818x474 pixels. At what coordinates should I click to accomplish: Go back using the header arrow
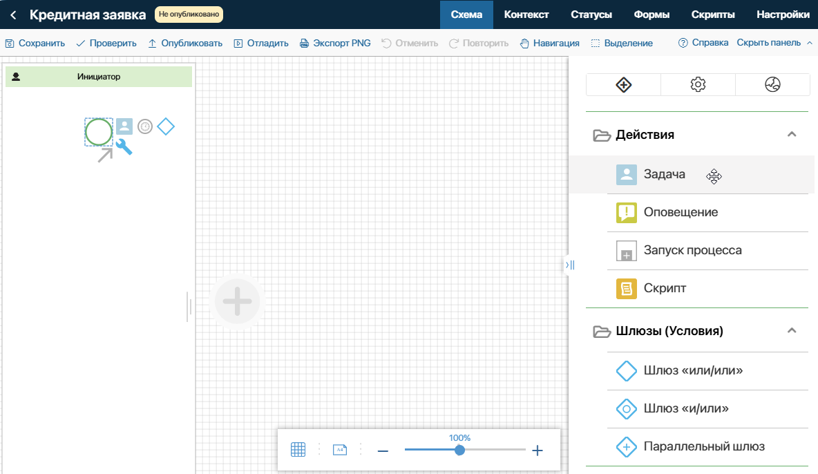[x=14, y=15]
